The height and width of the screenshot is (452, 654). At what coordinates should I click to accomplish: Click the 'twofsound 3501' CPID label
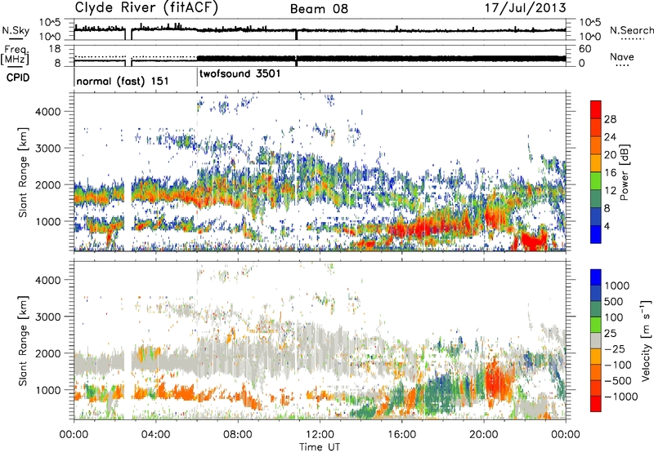240,73
